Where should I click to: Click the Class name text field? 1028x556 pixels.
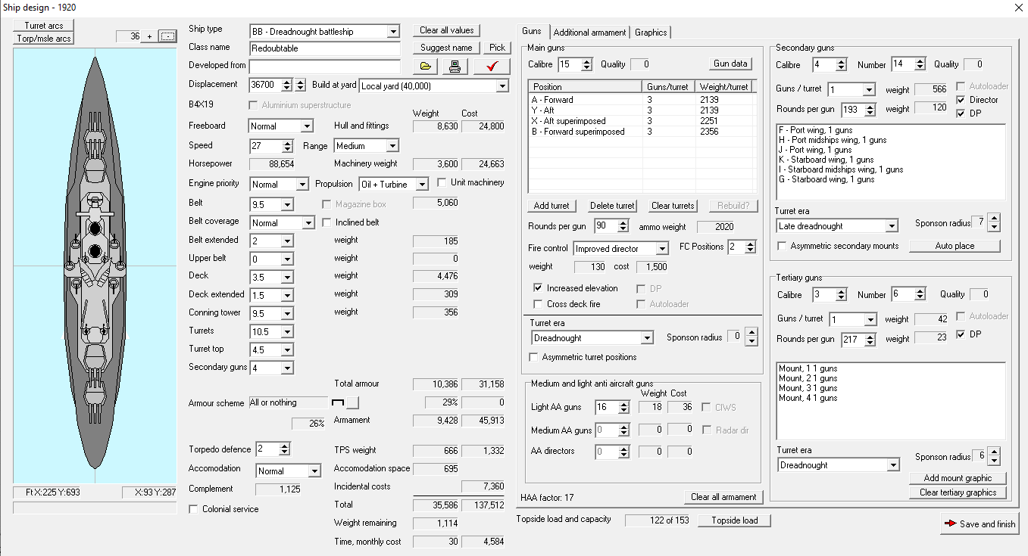[x=324, y=48]
